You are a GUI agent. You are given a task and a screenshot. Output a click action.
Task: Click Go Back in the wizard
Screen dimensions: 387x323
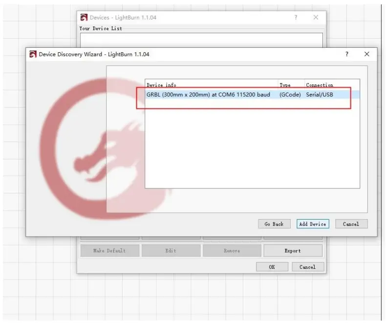[x=274, y=224]
